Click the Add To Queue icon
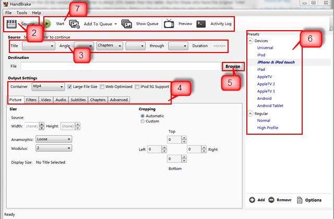The width and height of the screenshot is (334, 219). click(x=74, y=24)
